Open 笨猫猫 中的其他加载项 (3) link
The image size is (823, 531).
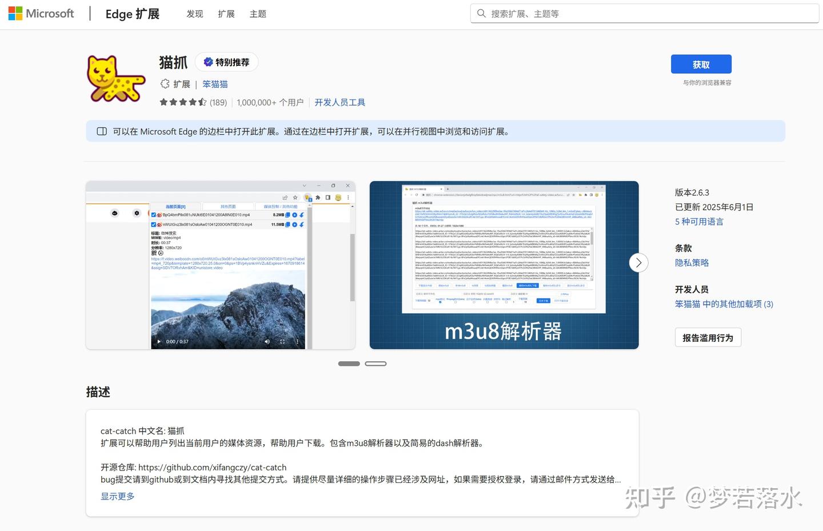pos(724,304)
